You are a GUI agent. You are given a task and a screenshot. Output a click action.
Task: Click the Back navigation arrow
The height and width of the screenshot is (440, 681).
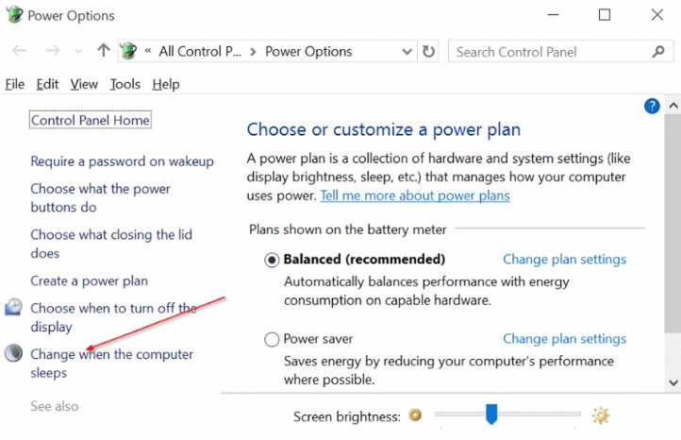click(x=20, y=51)
